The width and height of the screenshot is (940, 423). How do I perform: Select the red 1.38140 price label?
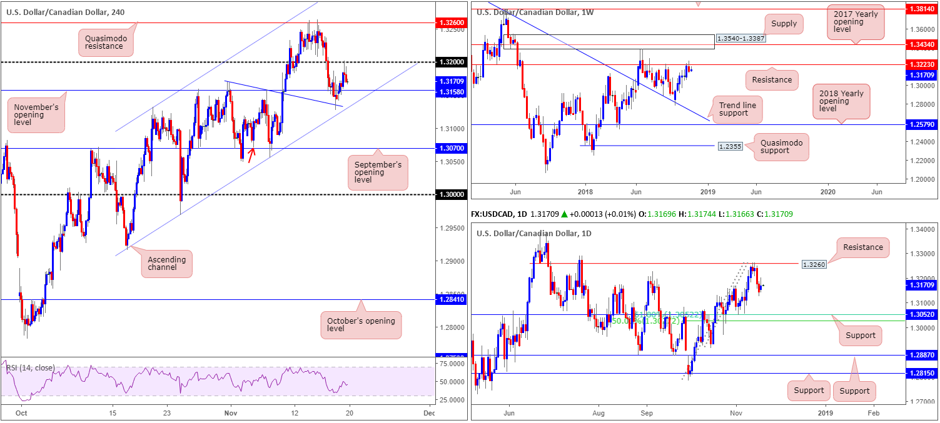[x=923, y=10]
